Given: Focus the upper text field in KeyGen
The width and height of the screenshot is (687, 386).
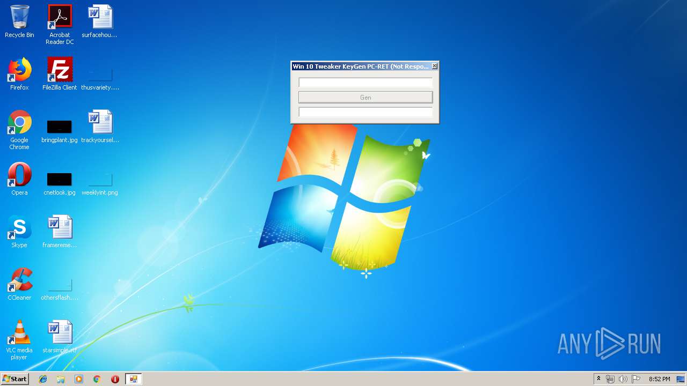Looking at the screenshot, I should pyautogui.click(x=366, y=82).
